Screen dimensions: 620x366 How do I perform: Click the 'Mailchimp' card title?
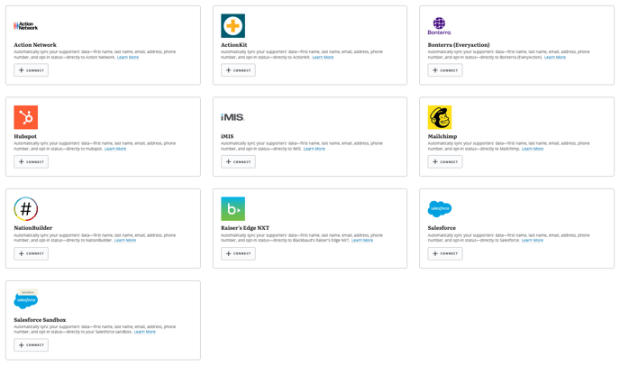point(442,136)
